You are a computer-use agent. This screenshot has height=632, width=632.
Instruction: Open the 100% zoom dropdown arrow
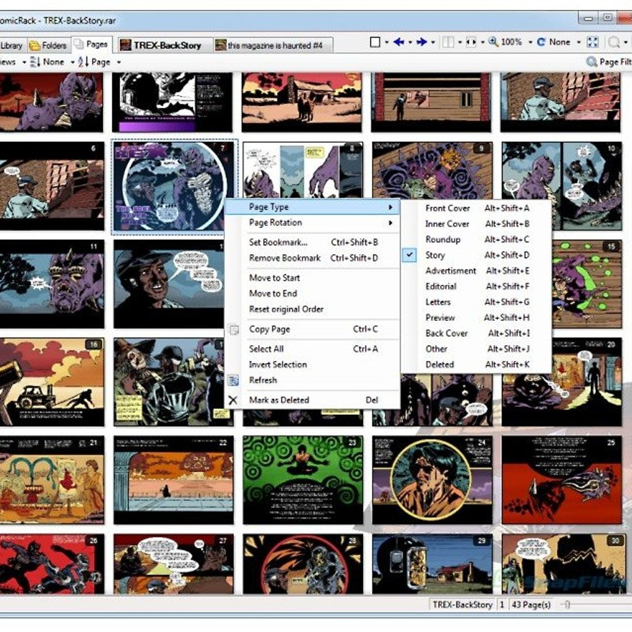point(530,42)
